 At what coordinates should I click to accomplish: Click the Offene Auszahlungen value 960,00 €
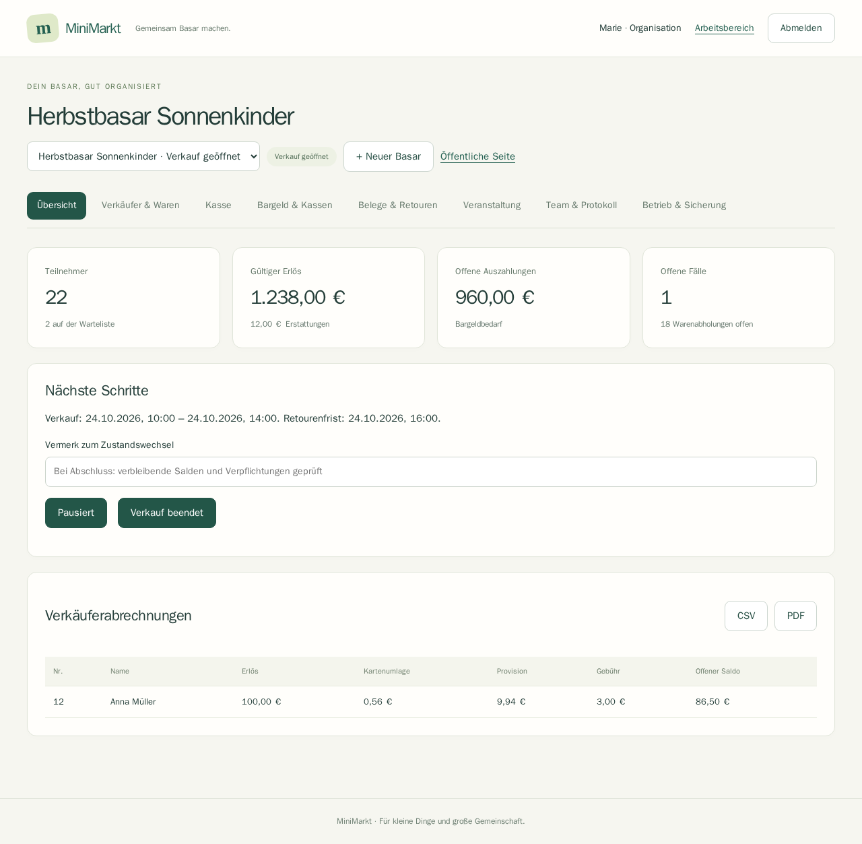coord(495,297)
